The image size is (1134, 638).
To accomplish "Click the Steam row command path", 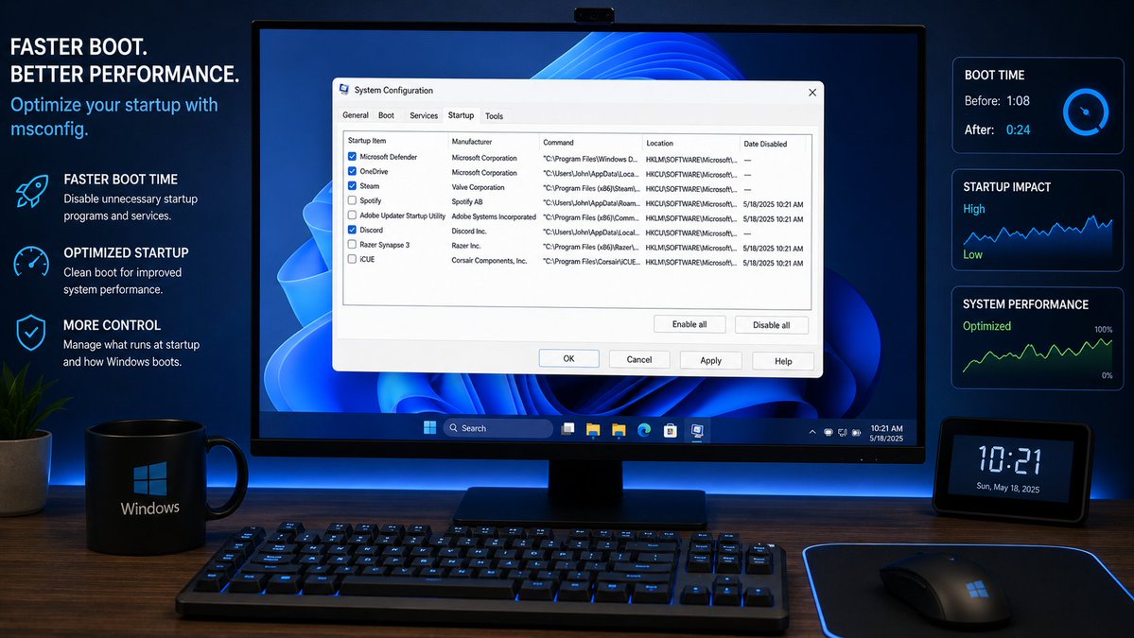I will pyautogui.click(x=591, y=188).
